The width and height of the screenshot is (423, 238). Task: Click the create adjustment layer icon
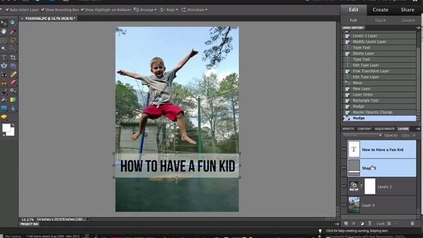click(x=362, y=223)
